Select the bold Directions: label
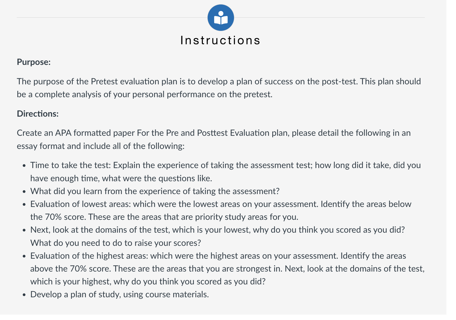 pyautogui.click(x=38, y=114)
